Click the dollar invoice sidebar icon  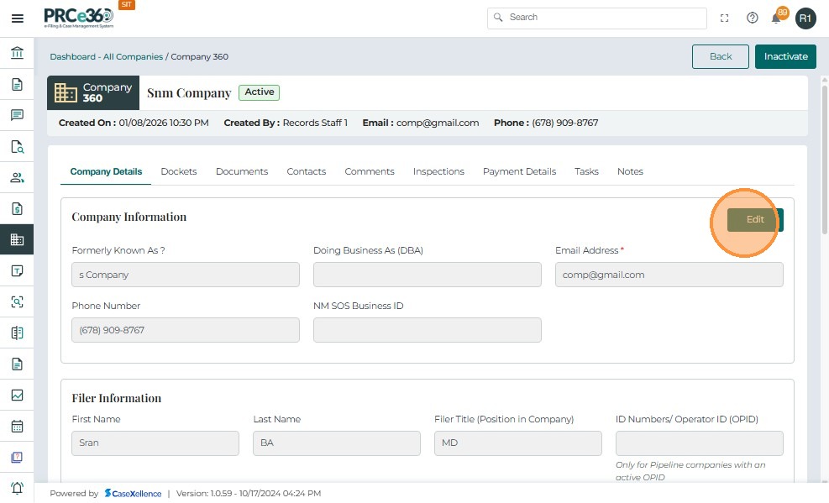(x=17, y=208)
